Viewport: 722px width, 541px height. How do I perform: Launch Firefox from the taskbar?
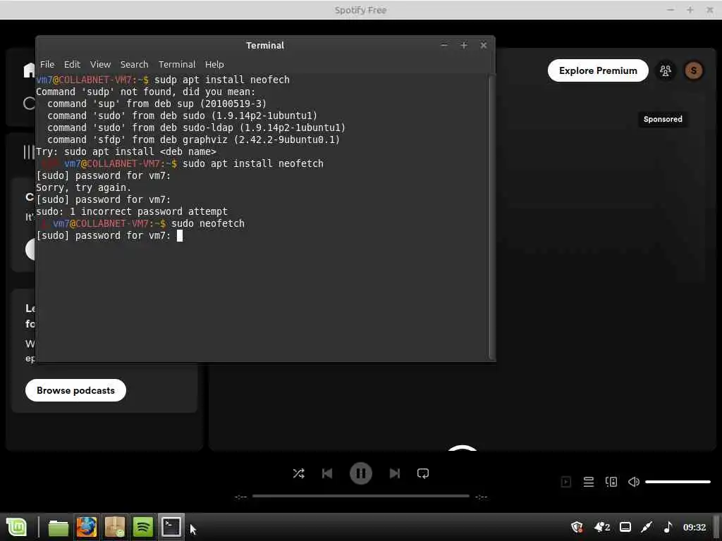coord(87,527)
